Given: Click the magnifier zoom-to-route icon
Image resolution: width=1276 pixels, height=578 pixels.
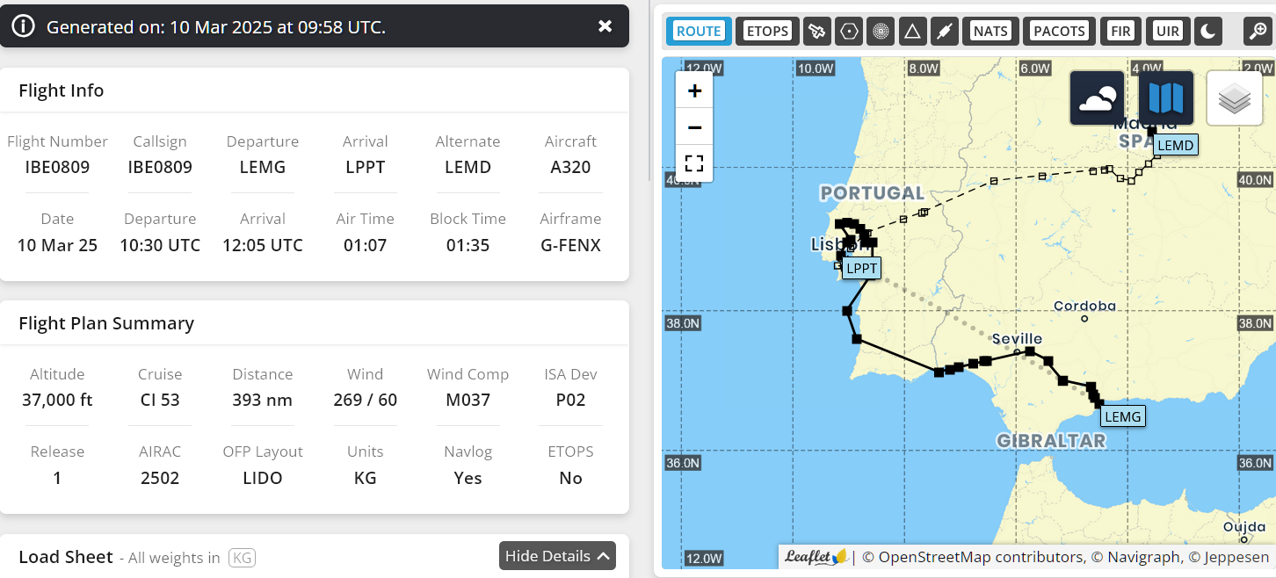Looking at the screenshot, I should coord(1257,31).
